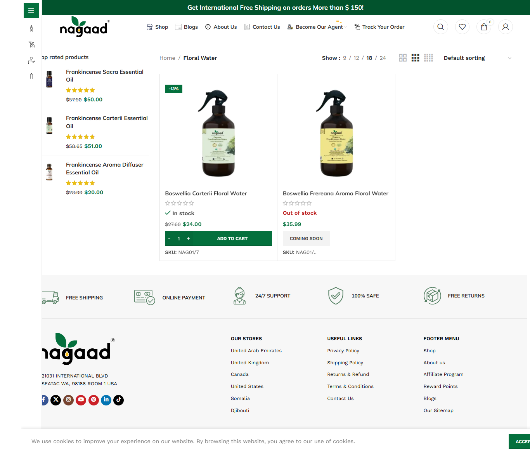Open the wishlist heart icon

[462, 27]
